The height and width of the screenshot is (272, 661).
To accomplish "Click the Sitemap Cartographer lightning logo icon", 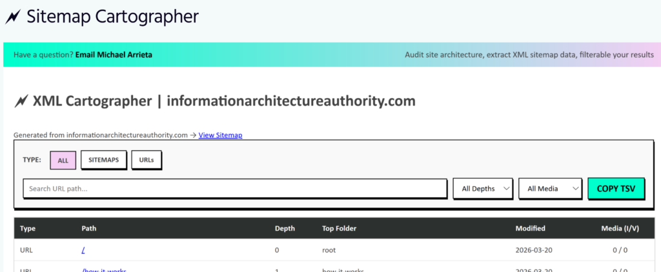I will pyautogui.click(x=13, y=17).
